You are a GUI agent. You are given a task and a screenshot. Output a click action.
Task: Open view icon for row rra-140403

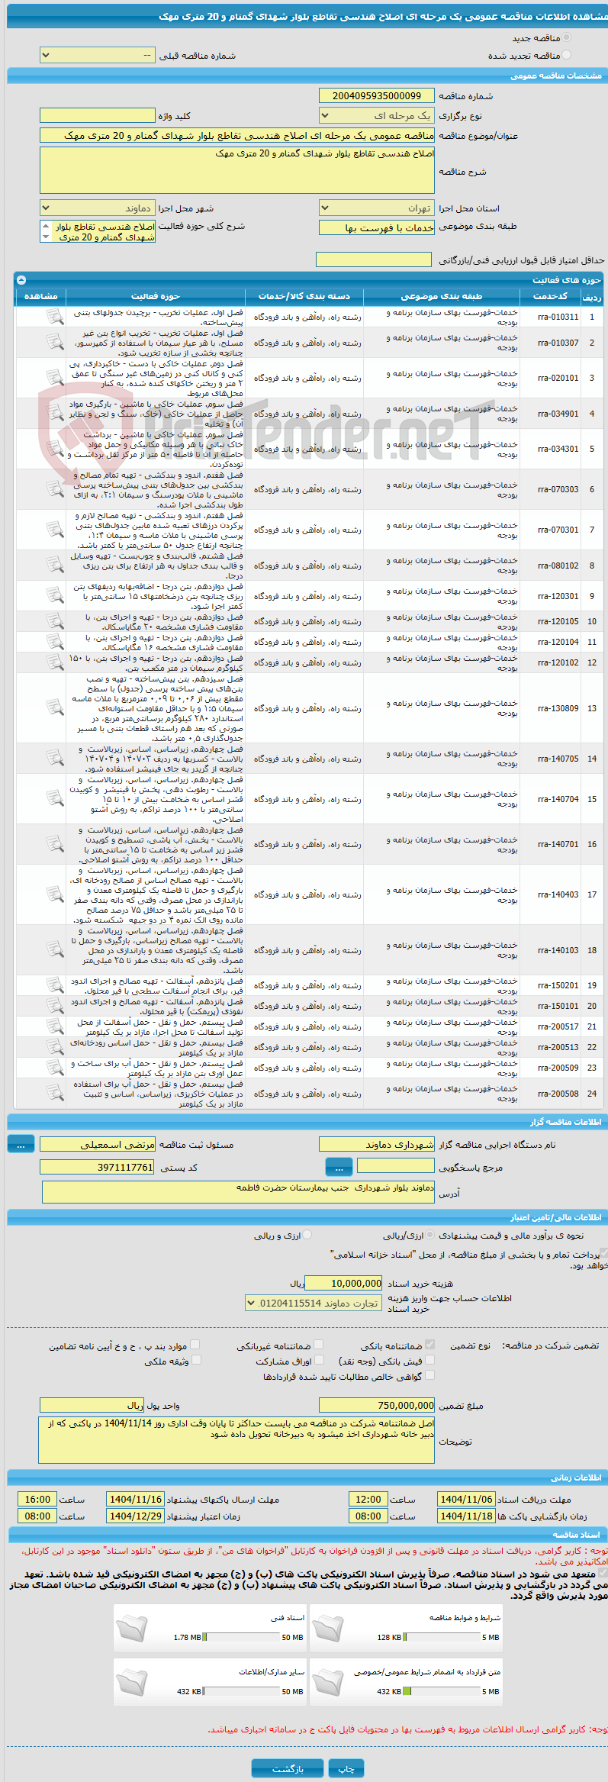click(x=55, y=894)
